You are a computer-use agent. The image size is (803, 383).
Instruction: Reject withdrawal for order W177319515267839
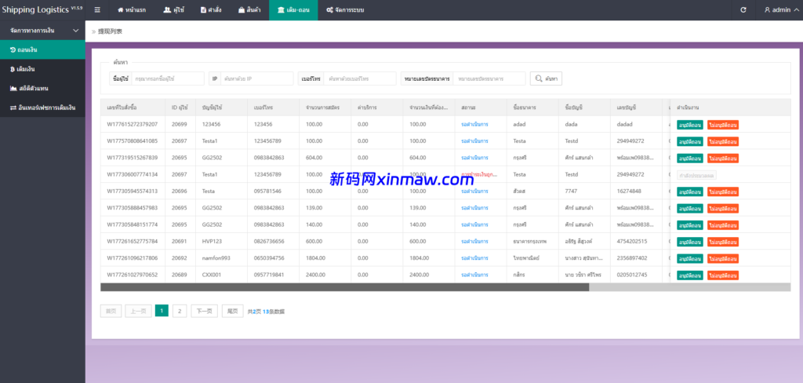[722, 158]
